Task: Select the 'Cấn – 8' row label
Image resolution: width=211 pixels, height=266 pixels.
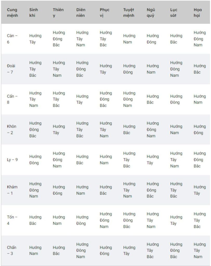Action: pos(12,99)
